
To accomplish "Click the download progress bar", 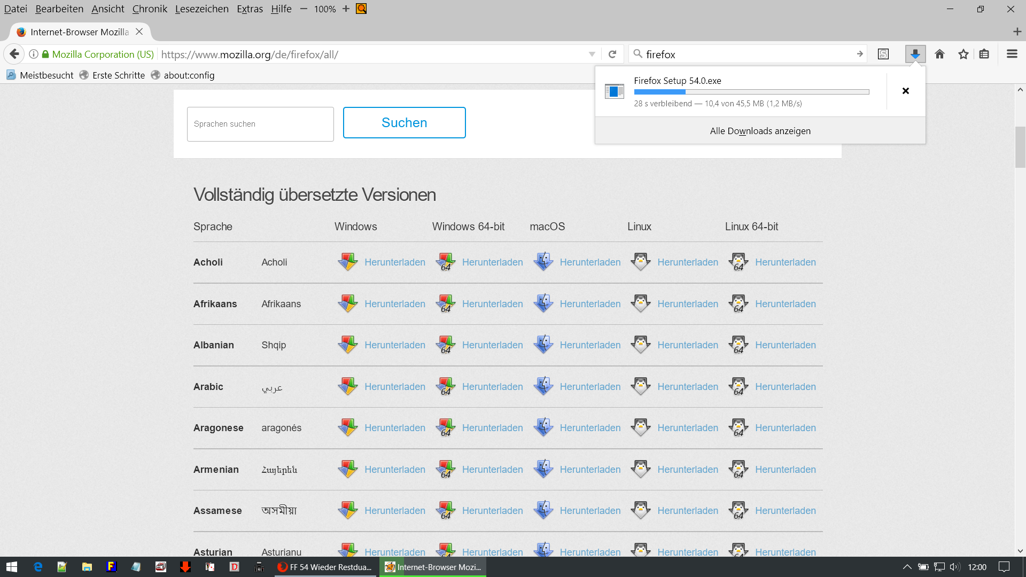I will click(751, 92).
